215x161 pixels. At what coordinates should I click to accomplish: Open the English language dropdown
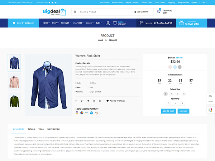195,3
